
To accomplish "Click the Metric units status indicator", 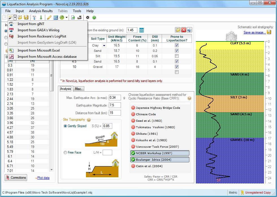I will 233,192.
